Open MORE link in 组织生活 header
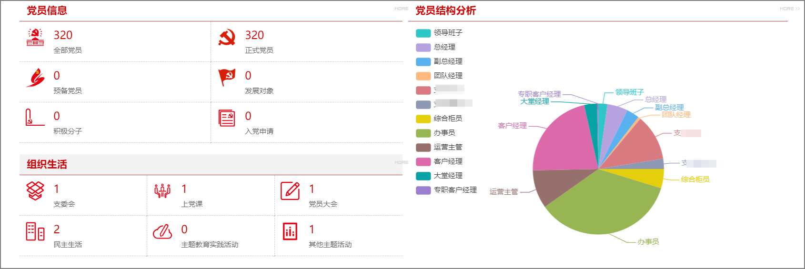 tap(401, 162)
